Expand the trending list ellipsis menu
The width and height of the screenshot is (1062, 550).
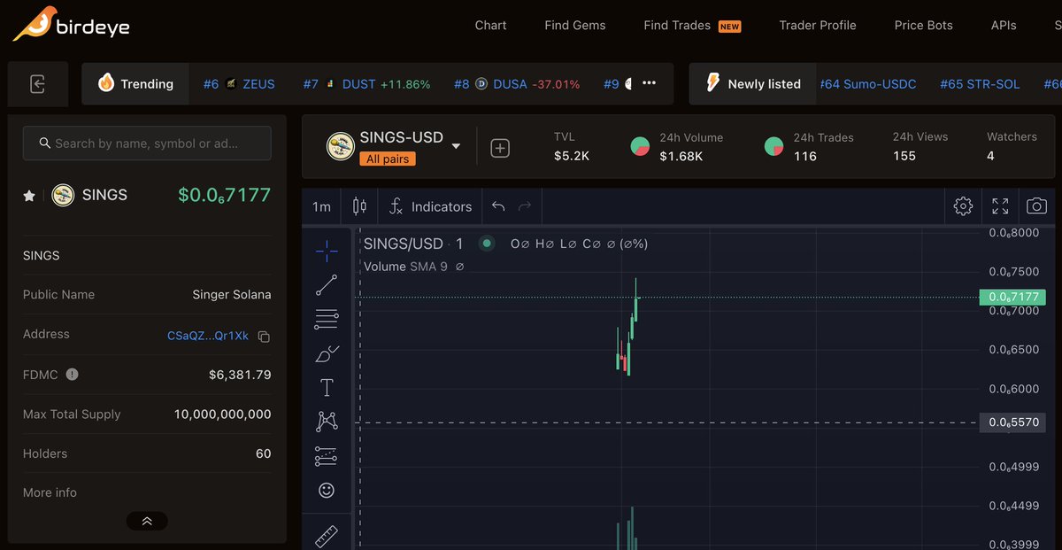coord(649,83)
